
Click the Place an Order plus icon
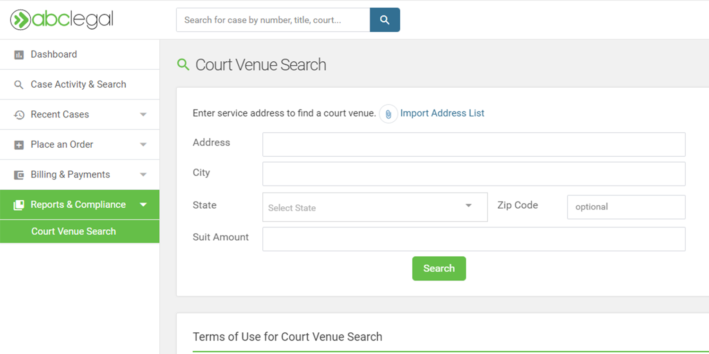coord(19,145)
